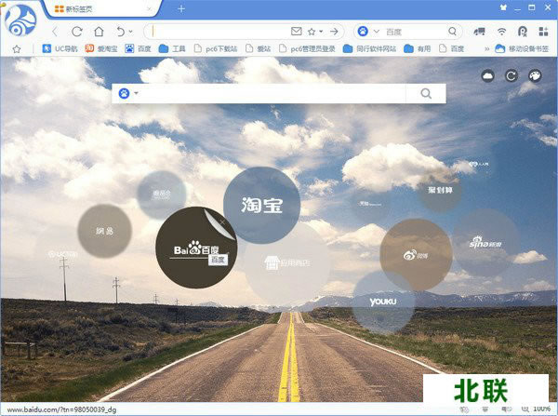Image resolution: width=558 pixels, height=416 pixels.
Task: Open the 工具 bookmark folder
Action: point(172,48)
